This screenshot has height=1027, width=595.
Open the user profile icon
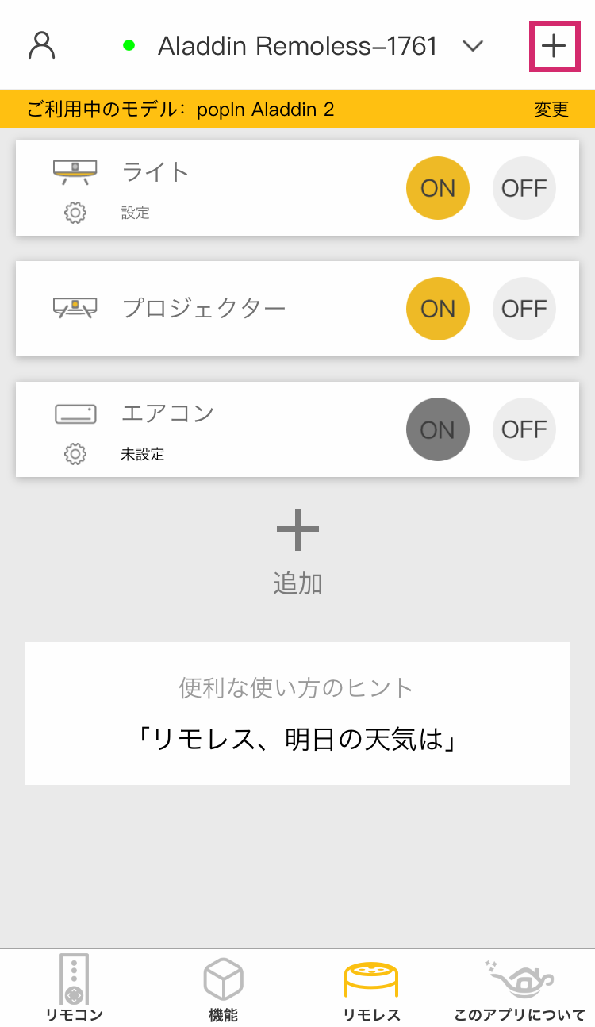(41, 45)
